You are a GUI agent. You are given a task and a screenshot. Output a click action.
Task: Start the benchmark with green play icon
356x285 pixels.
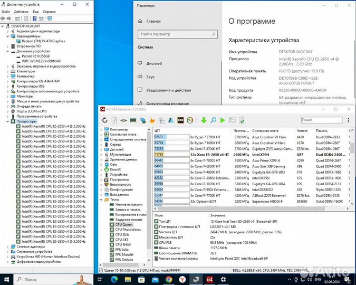click(223, 120)
